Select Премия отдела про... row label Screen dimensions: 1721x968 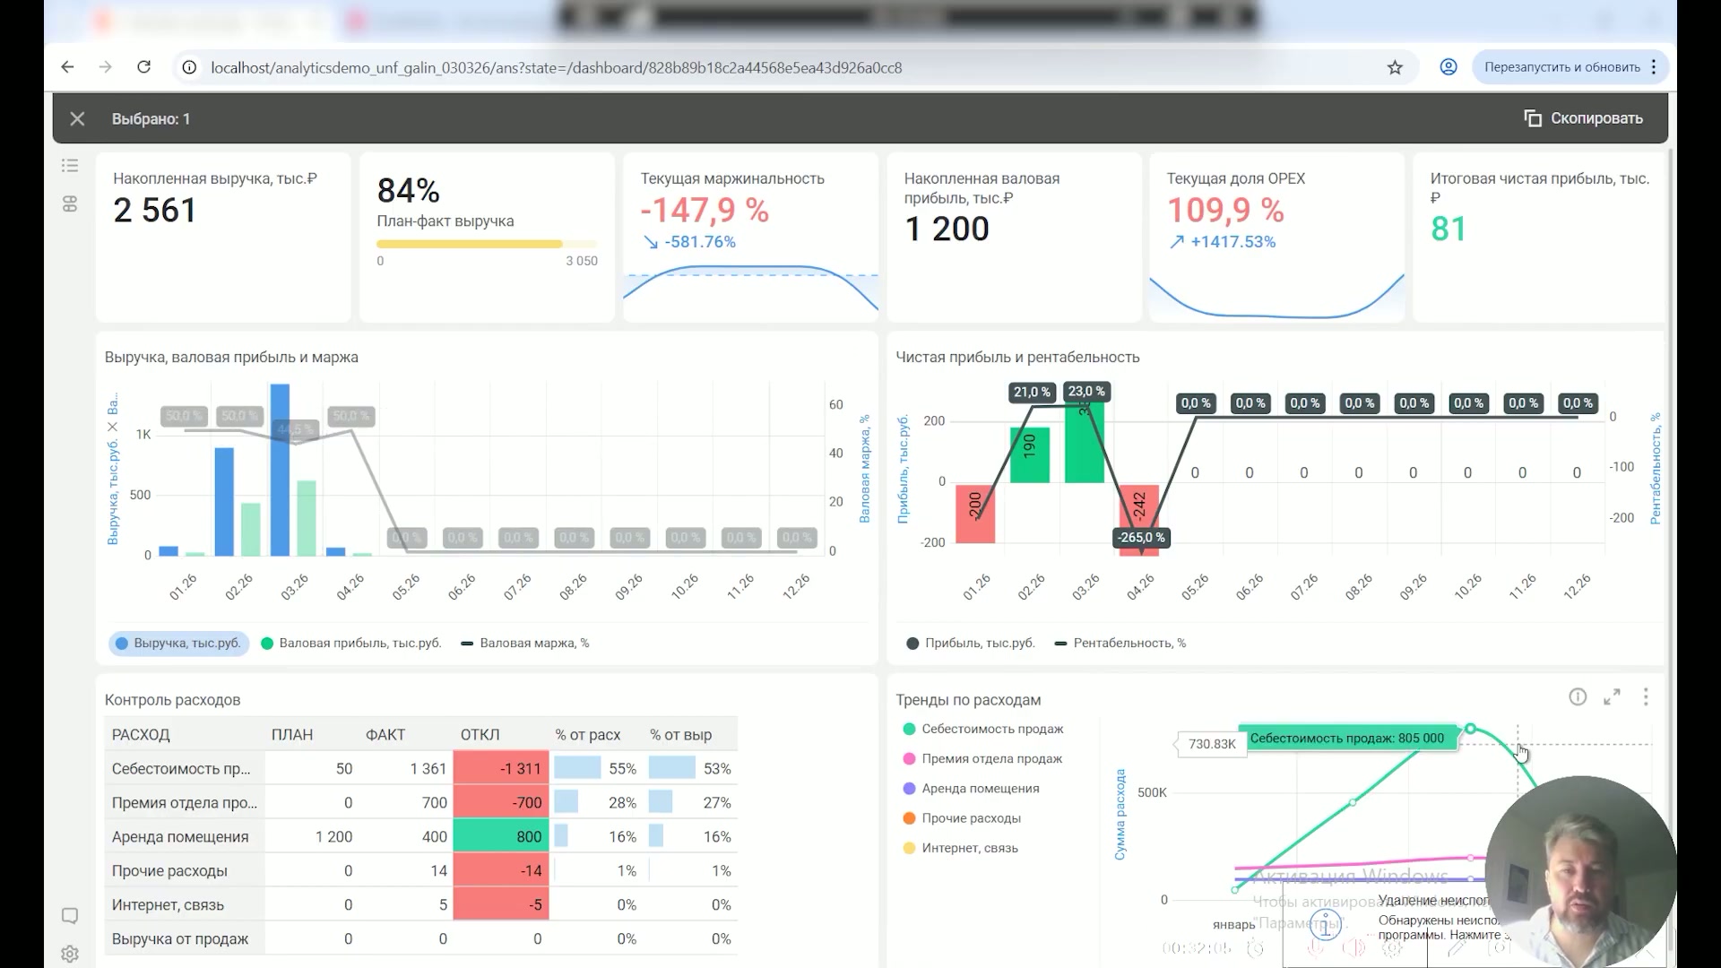click(x=184, y=803)
